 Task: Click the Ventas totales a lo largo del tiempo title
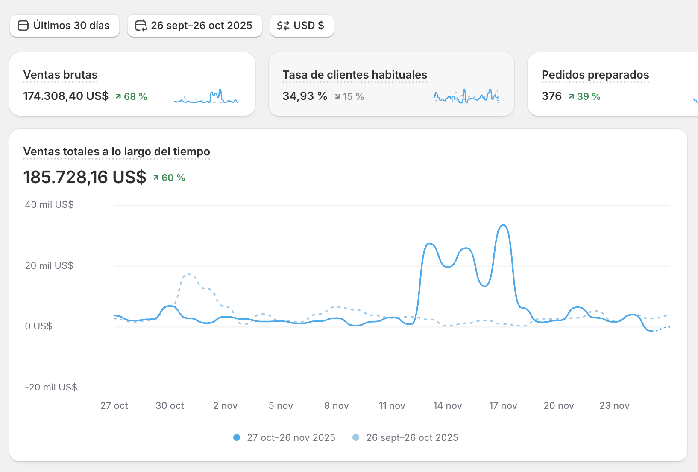(x=117, y=152)
